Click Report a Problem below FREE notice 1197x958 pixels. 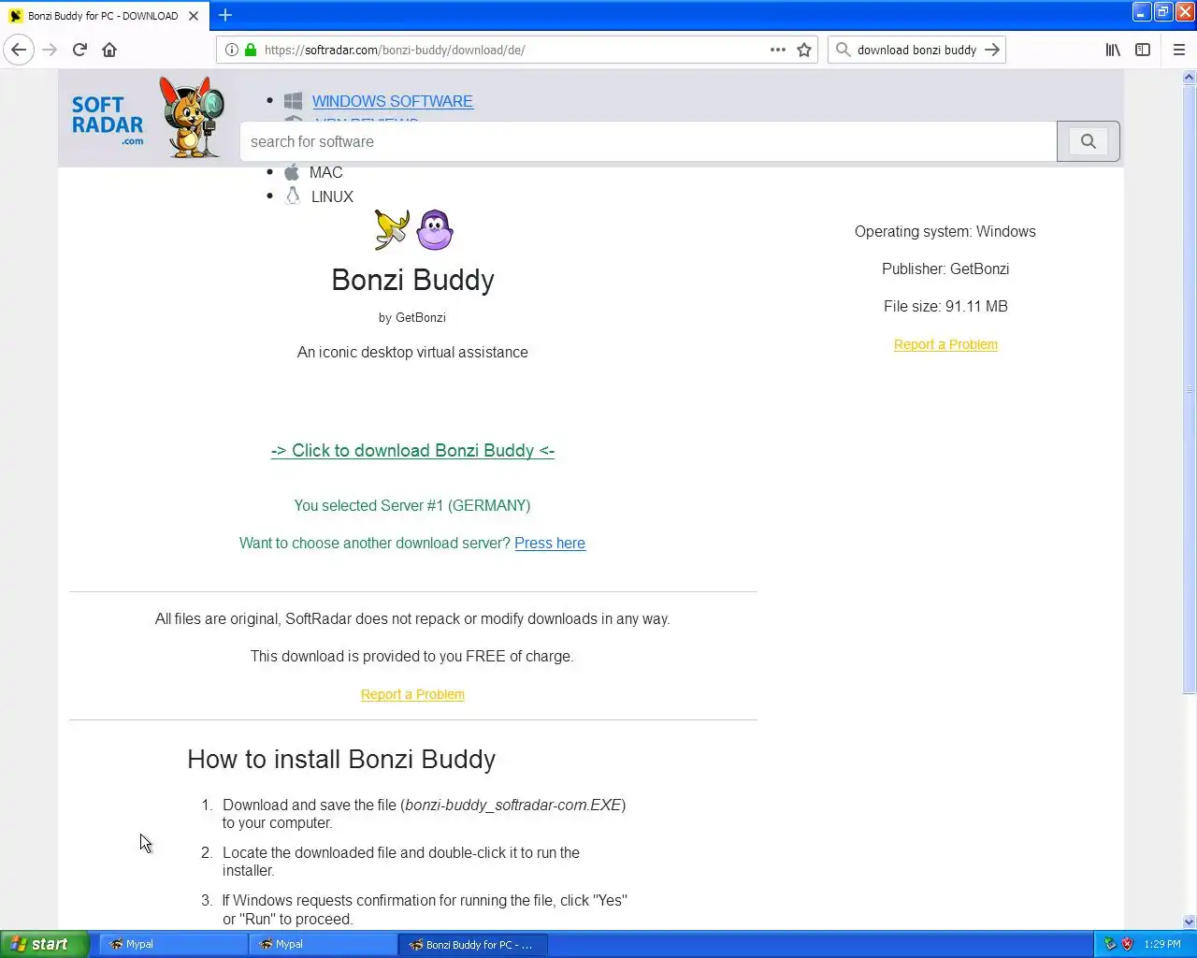pyautogui.click(x=412, y=694)
